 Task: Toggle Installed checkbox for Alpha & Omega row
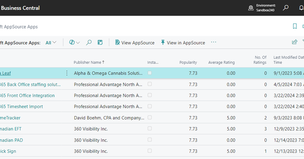click(150, 73)
